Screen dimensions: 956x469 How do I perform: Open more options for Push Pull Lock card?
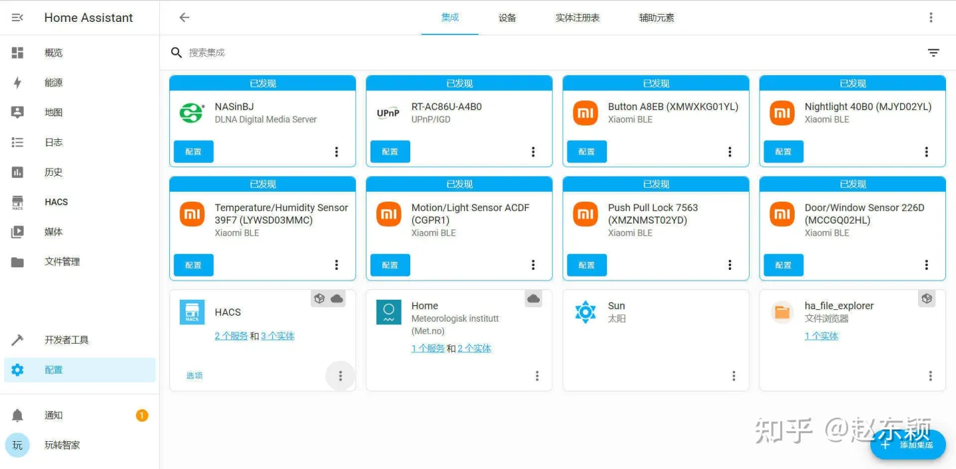[730, 265]
